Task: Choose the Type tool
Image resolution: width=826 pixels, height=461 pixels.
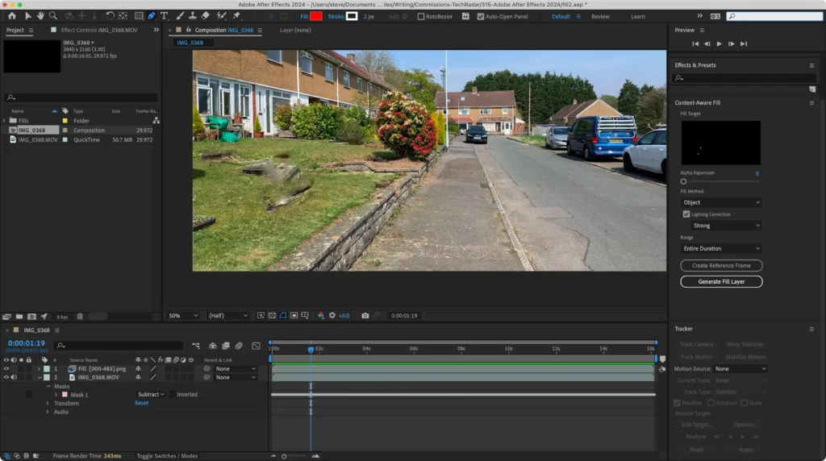Action: pyautogui.click(x=165, y=15)
